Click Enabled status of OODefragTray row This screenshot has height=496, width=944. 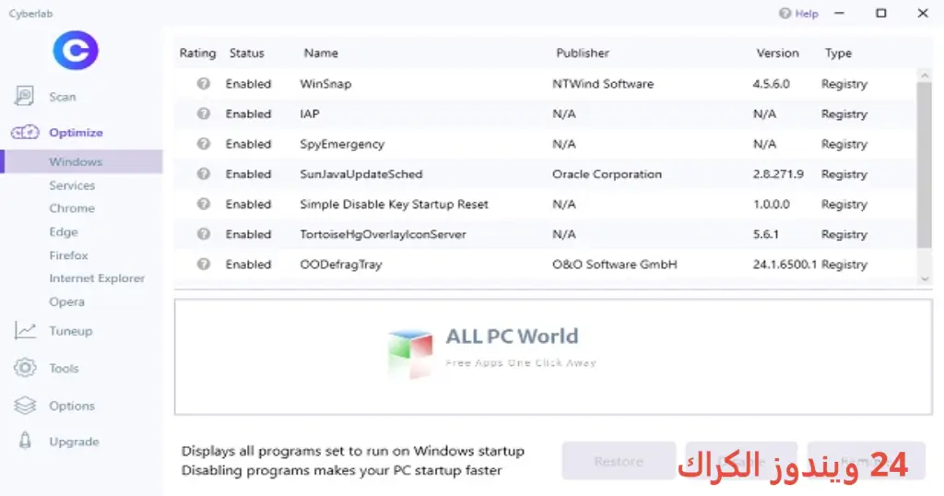tap(248, 265)
